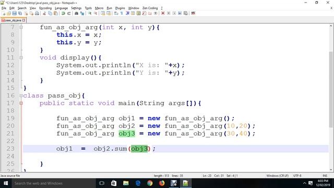This screenshot has height=188, width=334.
Task: Click the Run Macro Multiple Times icon
Action: (x=180, y=13)
